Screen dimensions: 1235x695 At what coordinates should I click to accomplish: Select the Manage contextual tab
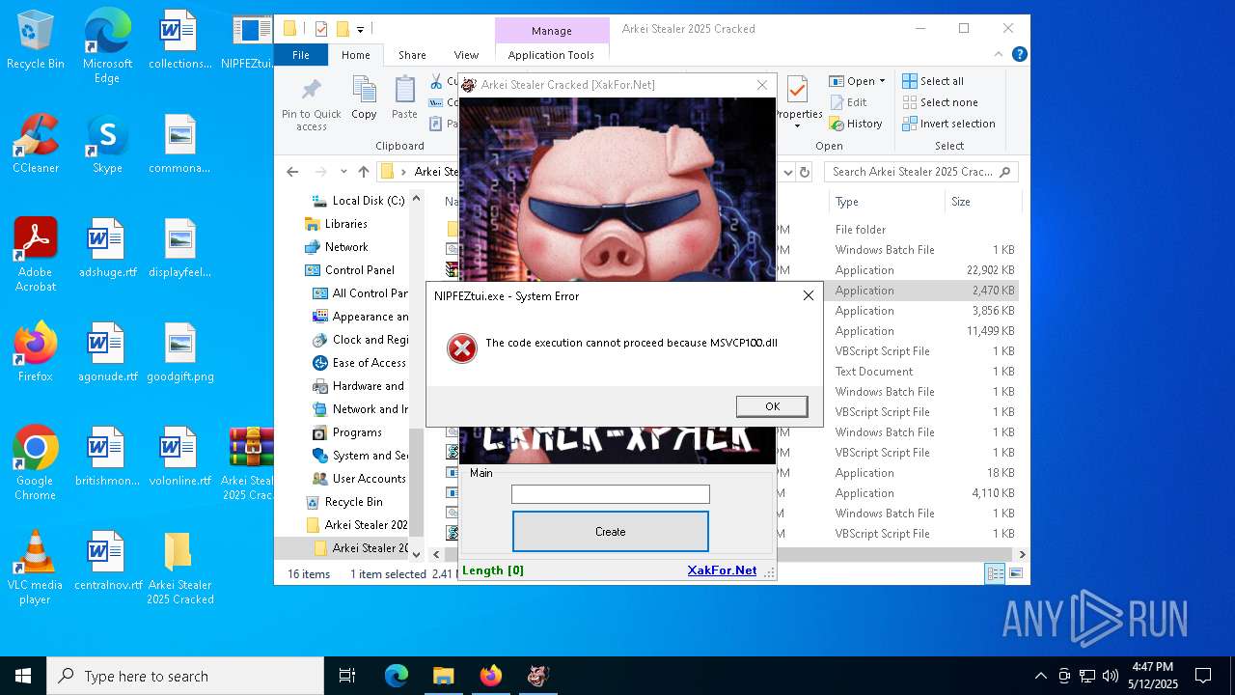552,31
